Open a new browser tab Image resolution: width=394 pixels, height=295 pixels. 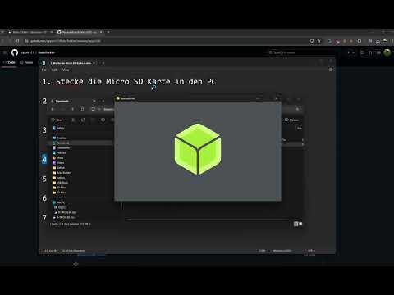click(108, 32)
